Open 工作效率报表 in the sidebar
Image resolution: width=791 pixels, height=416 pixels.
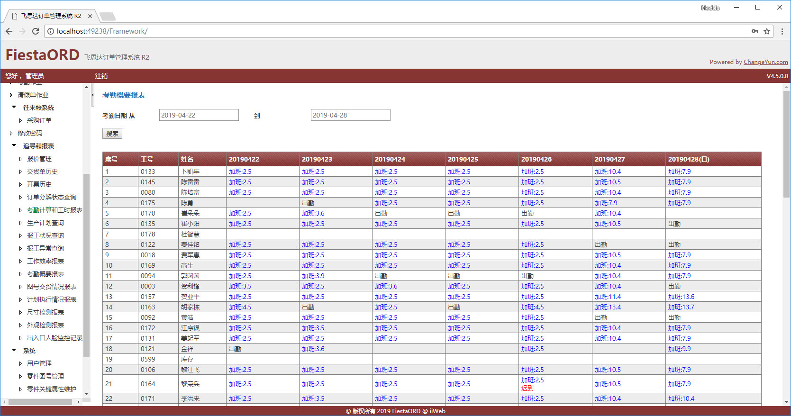coord(45,261)
